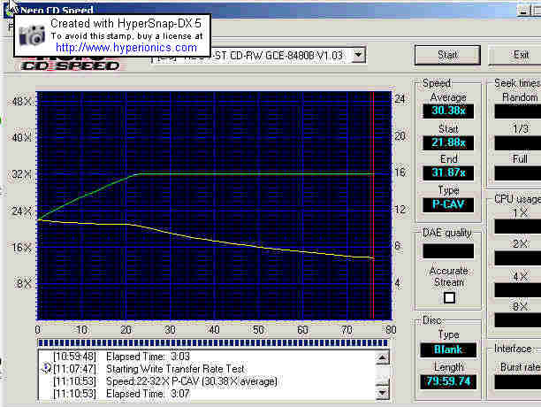The width and height of the screenshot is (541, 407).
Task: Click the red position marker line on graph
Action: pyautogui.click(x=373, y=205)
